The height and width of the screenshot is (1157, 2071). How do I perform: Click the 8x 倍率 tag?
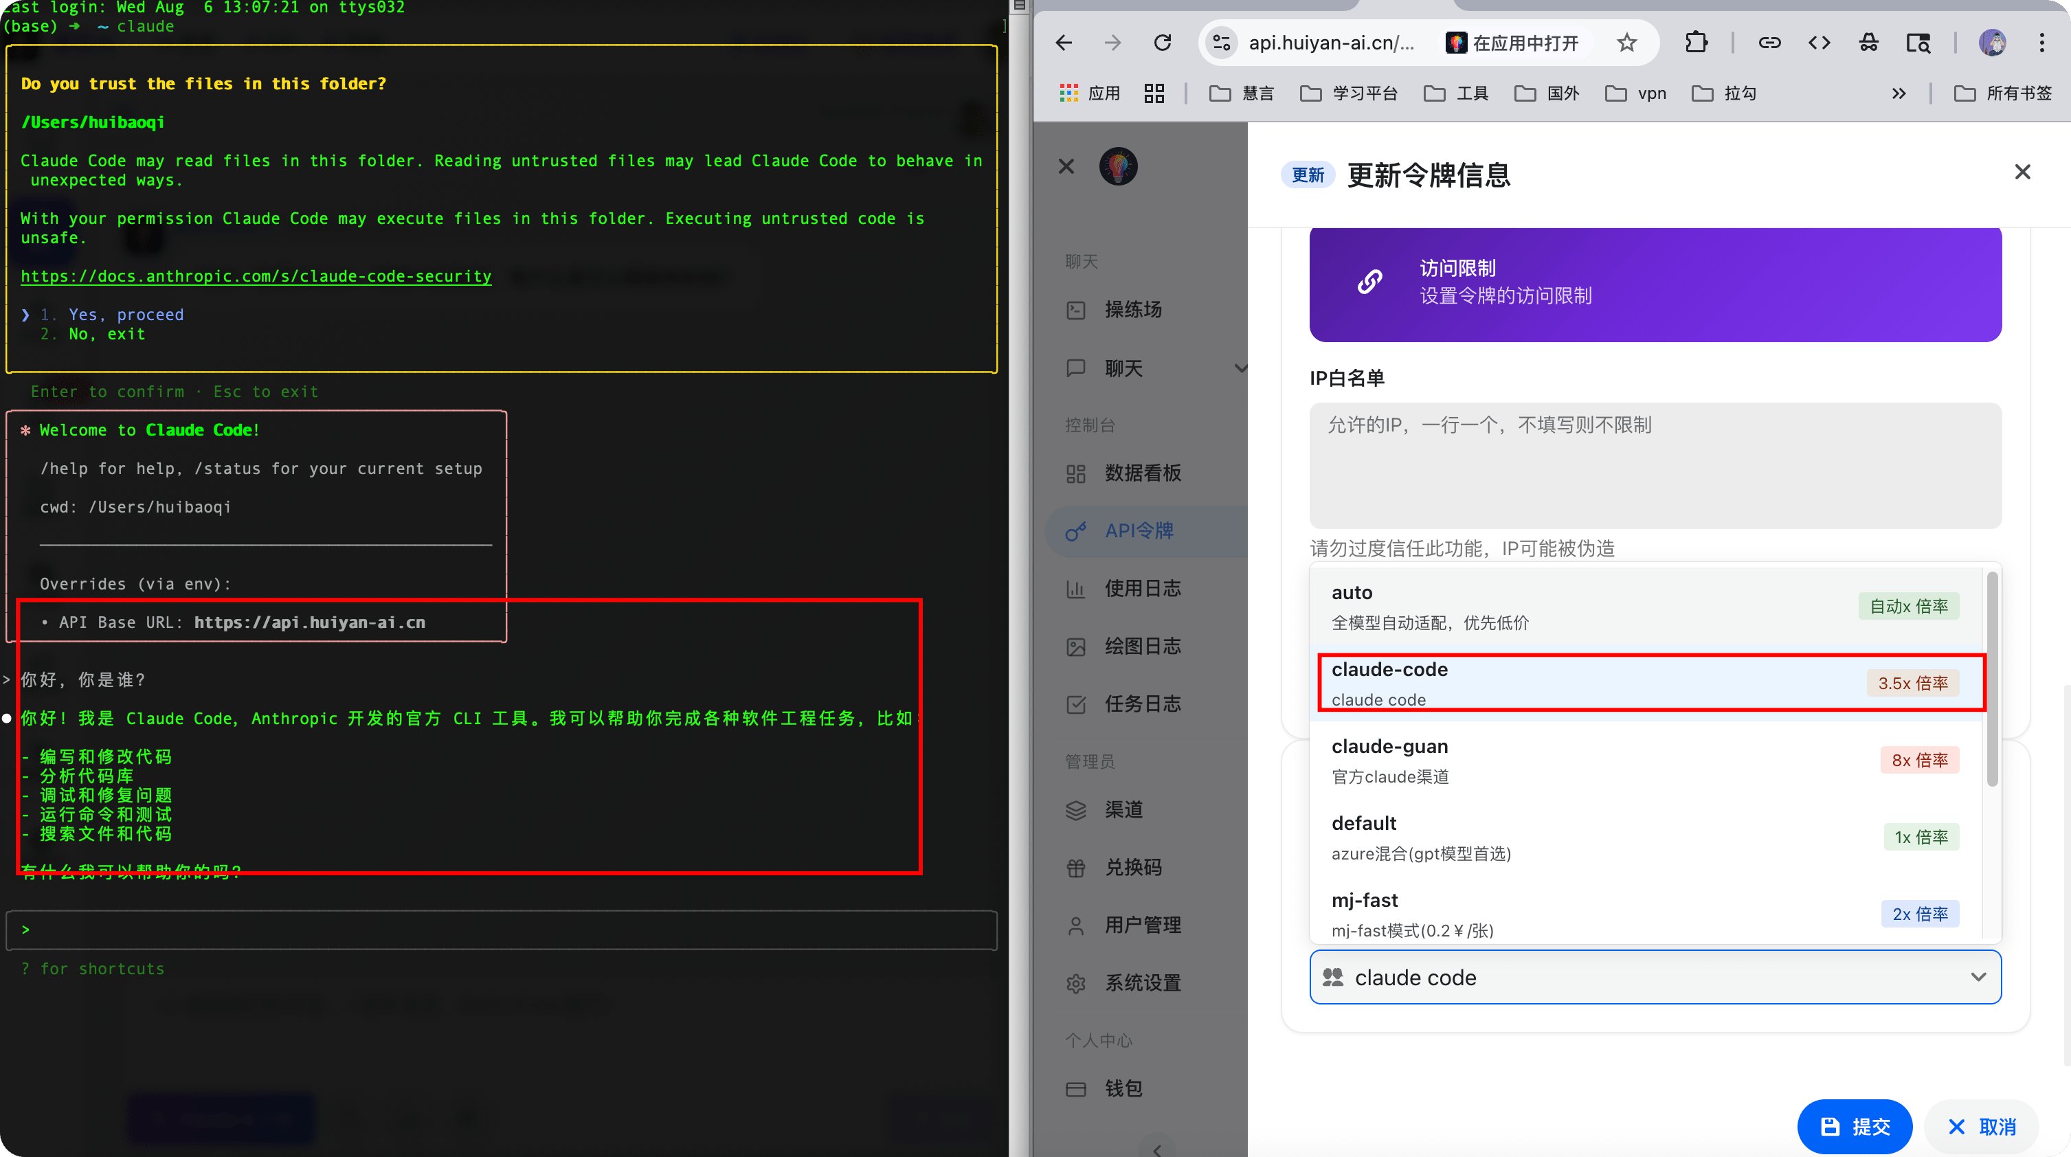coord(1919,761)
